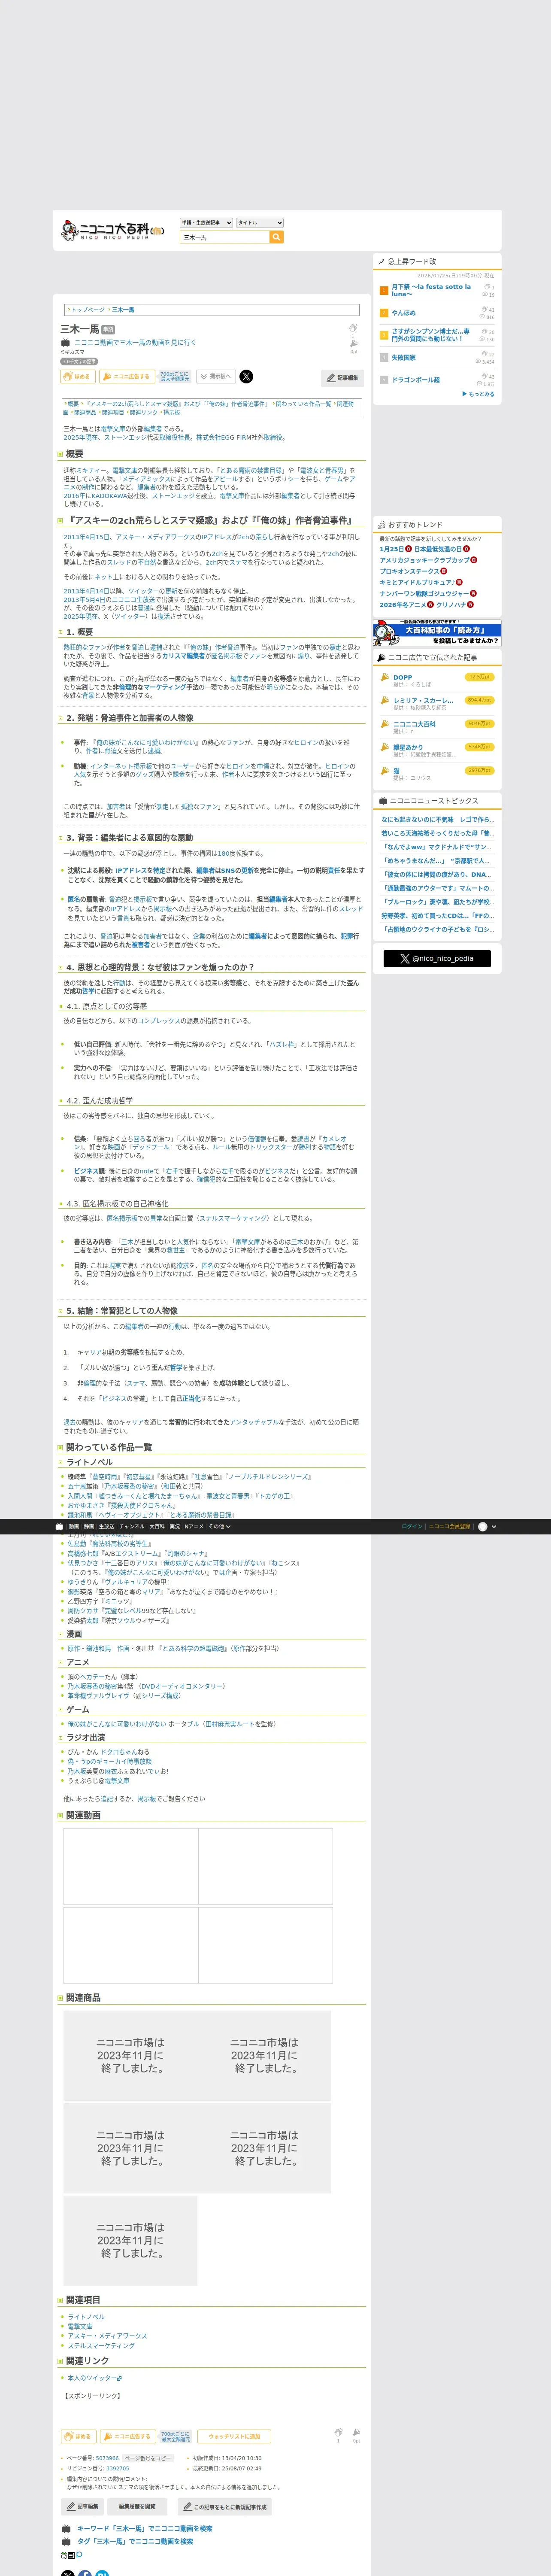Click the page number 5073986 link
The image size is (551, 2576).
click(x=107, y=2458)
